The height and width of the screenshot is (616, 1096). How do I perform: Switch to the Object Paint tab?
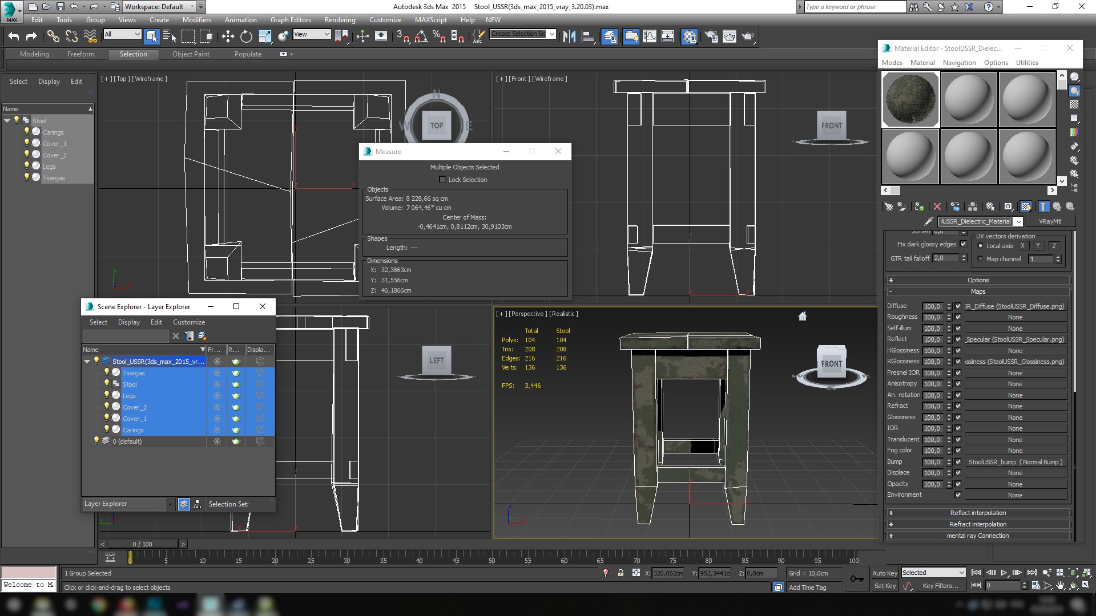(x=191, y=54)
